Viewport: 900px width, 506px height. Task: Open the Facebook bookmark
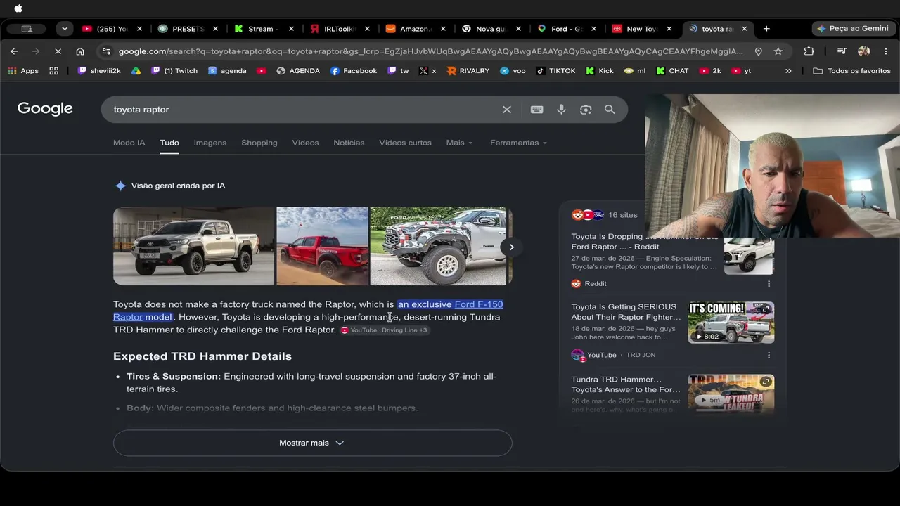point(353,71)
